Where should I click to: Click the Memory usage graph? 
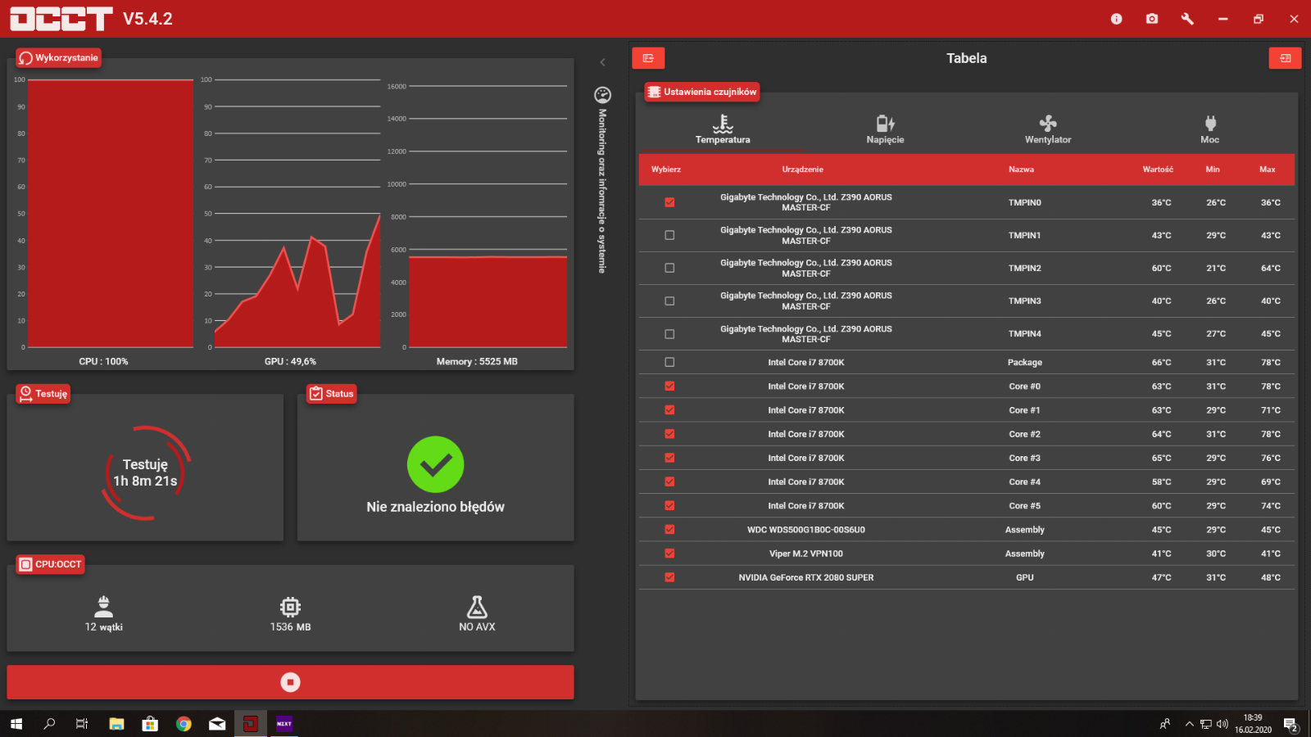[x=488, y=216]
